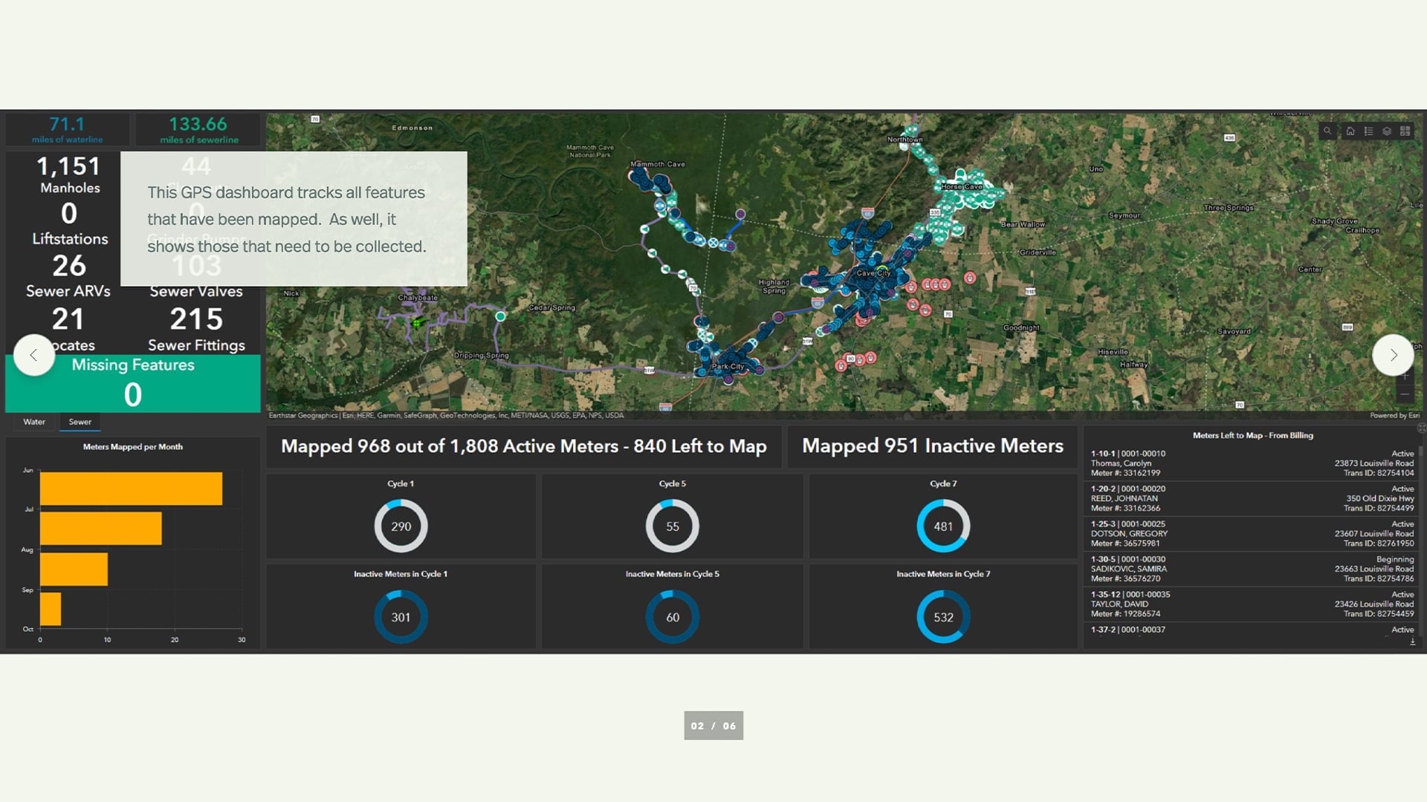Select the Aug bar in Meters Mapped chart
The height and width of the screenshot is (802, 1427).
tap(74, 569)
